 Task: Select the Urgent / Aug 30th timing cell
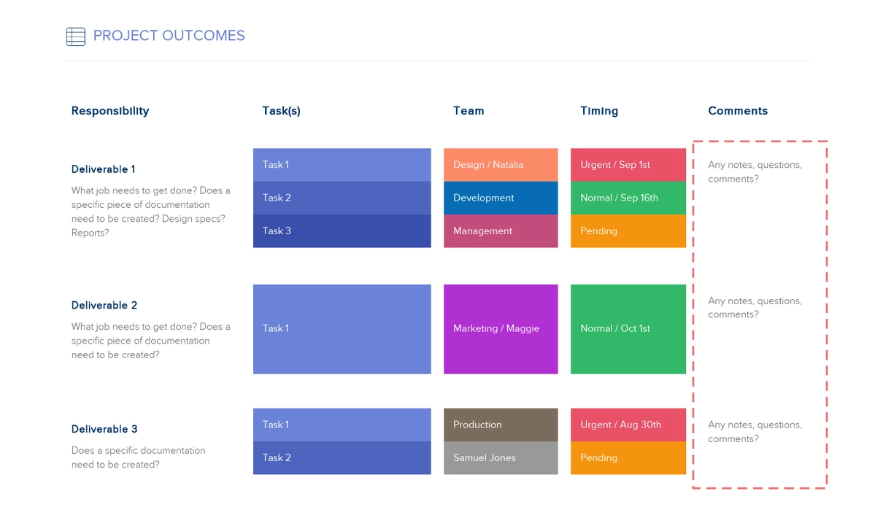(x=628, y=425)
